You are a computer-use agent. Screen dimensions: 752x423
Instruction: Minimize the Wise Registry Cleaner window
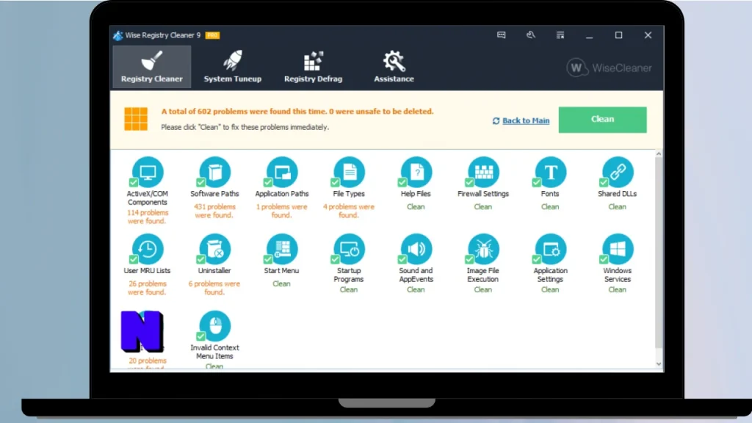[590, 35]
